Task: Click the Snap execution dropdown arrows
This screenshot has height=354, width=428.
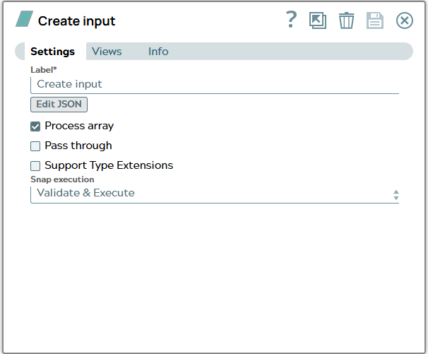Action: (x=396, y=195)
